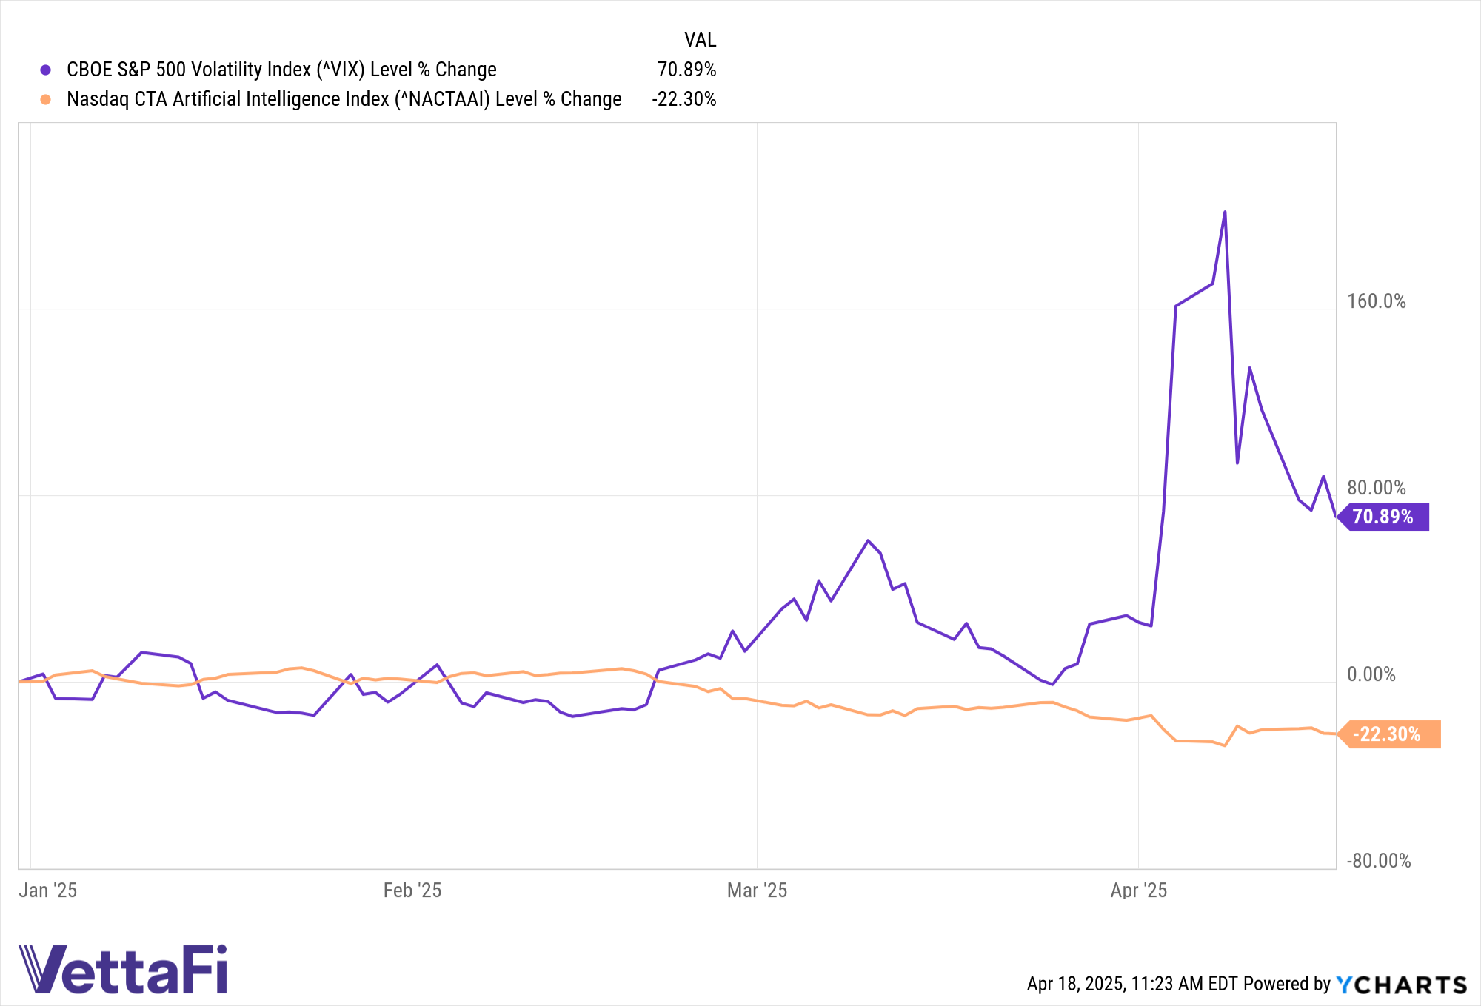This screenshot has height=1006, width=1481.
Task: Click the orange -22.30% value flag
Action: [1388, 734]
